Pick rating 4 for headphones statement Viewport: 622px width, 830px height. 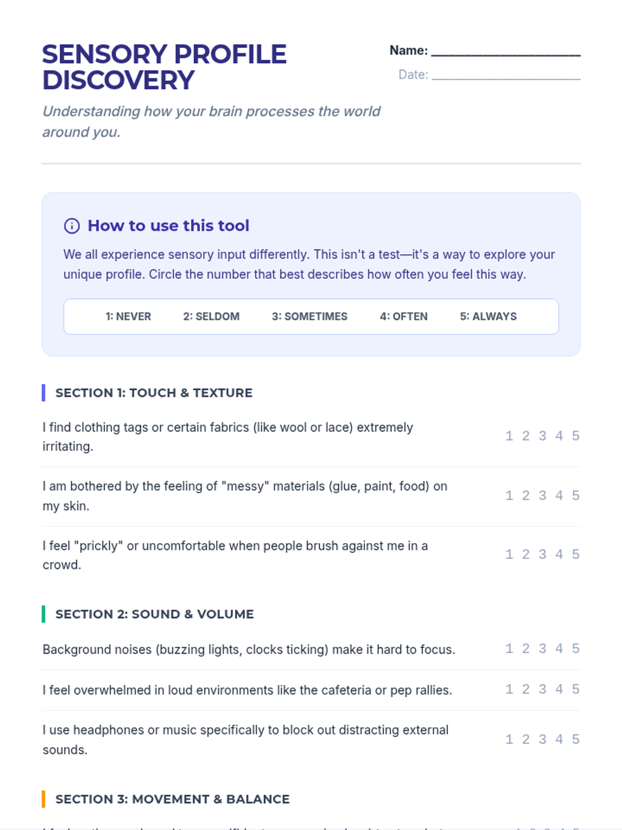coord(559,739)
